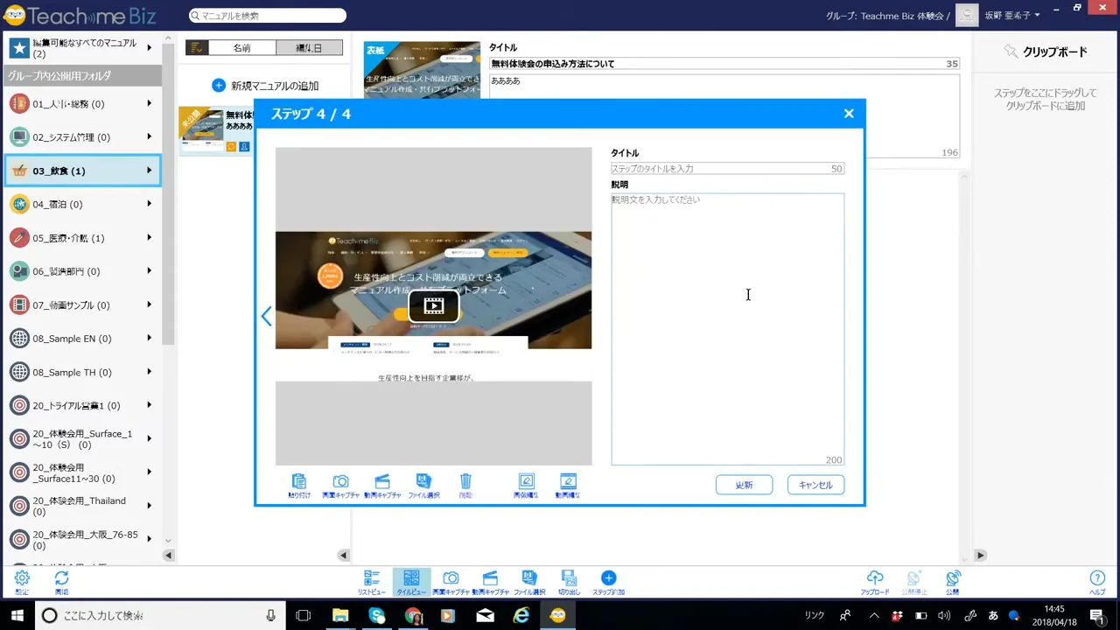The height and width of the screenshot is (630, 1120).
Task: Click the scroll-left arrow of the folder sidebar
Action: [x=168, y=556]
